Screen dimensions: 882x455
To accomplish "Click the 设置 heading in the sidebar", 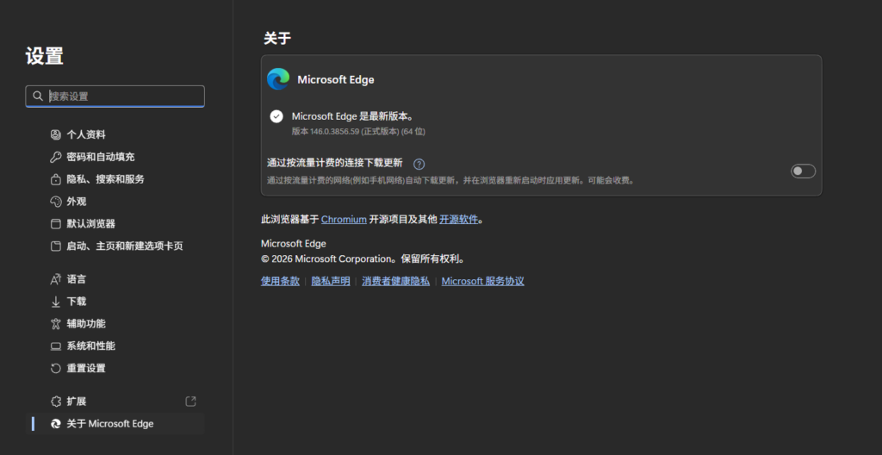I will tap(45, 56).
